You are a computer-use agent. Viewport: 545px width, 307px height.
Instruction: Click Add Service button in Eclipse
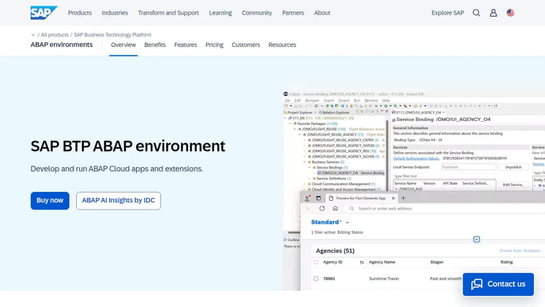click(513, 185)
